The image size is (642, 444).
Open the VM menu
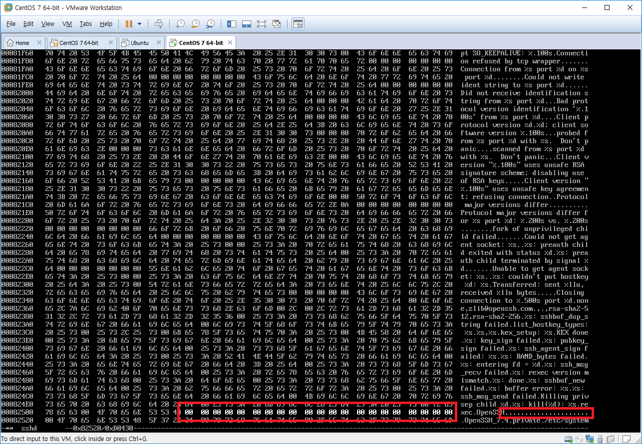pyautogui.click(x=67, y=24)
